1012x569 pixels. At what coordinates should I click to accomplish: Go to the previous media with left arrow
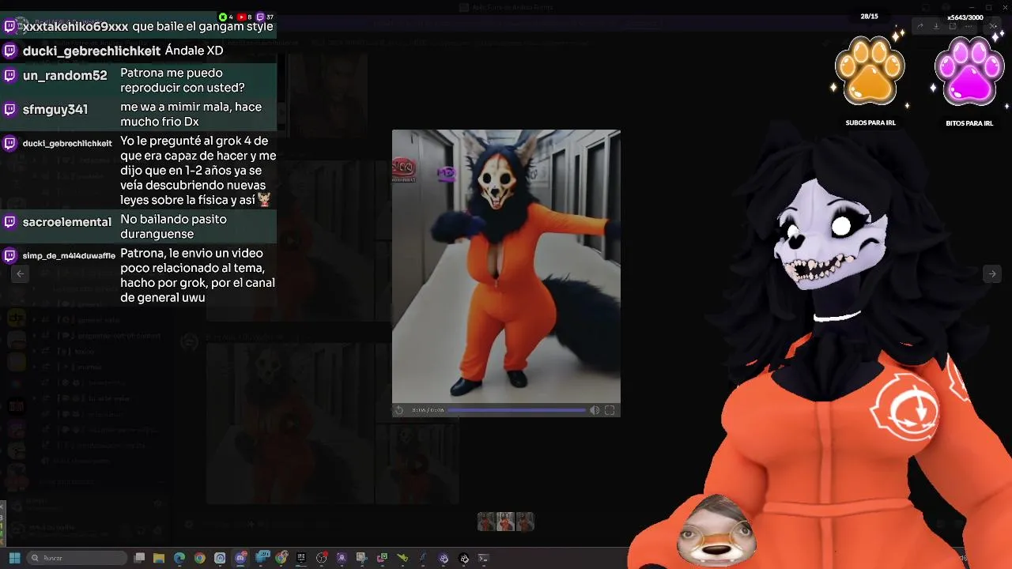(21, 273)
